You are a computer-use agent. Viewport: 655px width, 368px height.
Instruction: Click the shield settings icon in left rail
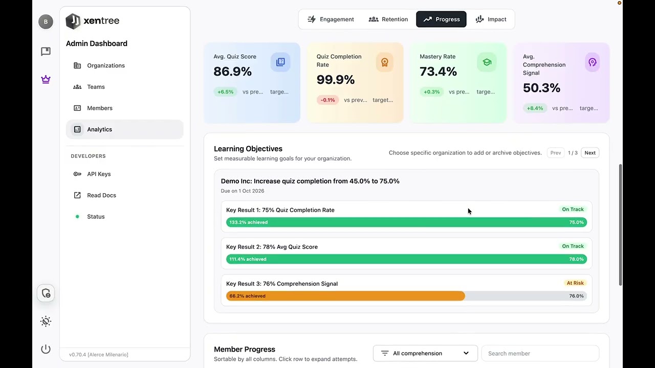pos(46,293)
